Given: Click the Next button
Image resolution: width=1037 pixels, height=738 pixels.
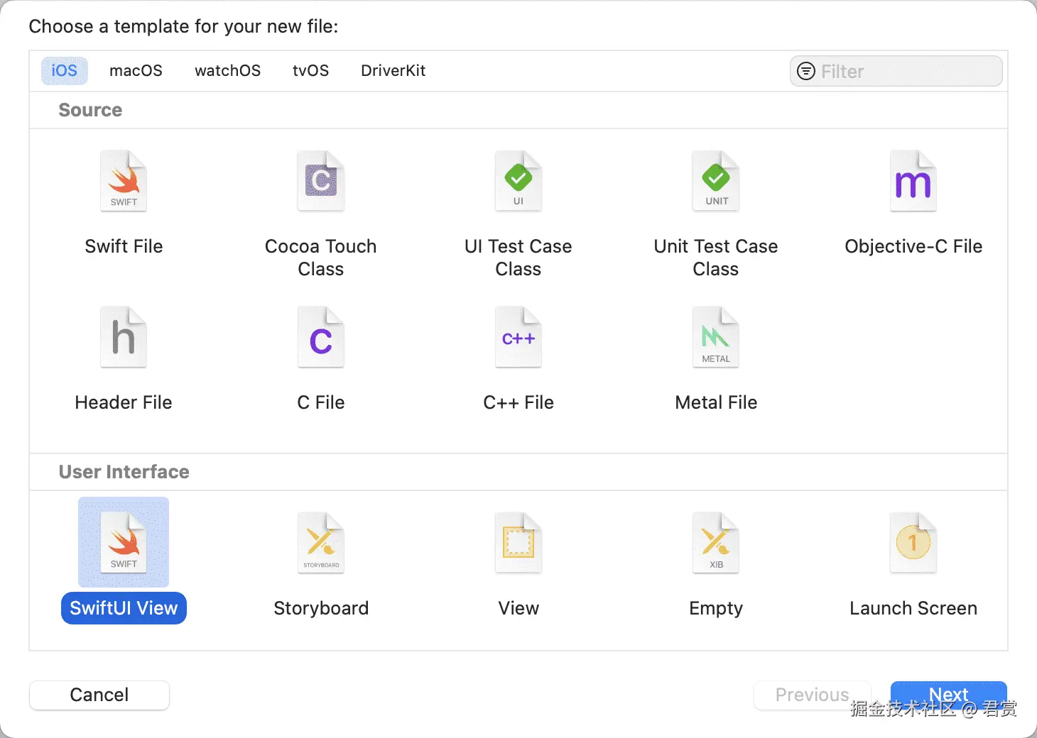Looking at the screenshot, I should tap(948, 695).
